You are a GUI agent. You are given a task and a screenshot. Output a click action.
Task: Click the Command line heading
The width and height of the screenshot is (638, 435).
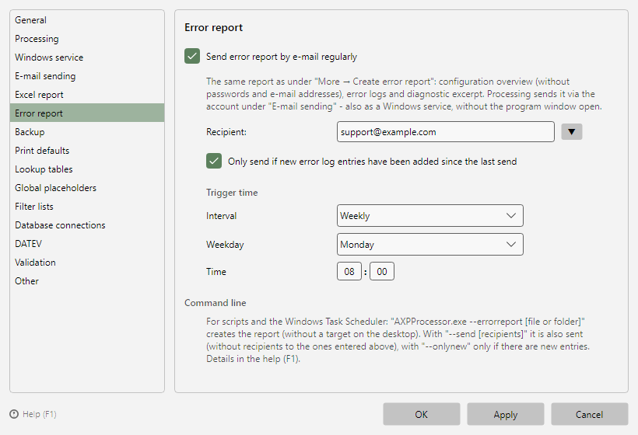(216, 303)
